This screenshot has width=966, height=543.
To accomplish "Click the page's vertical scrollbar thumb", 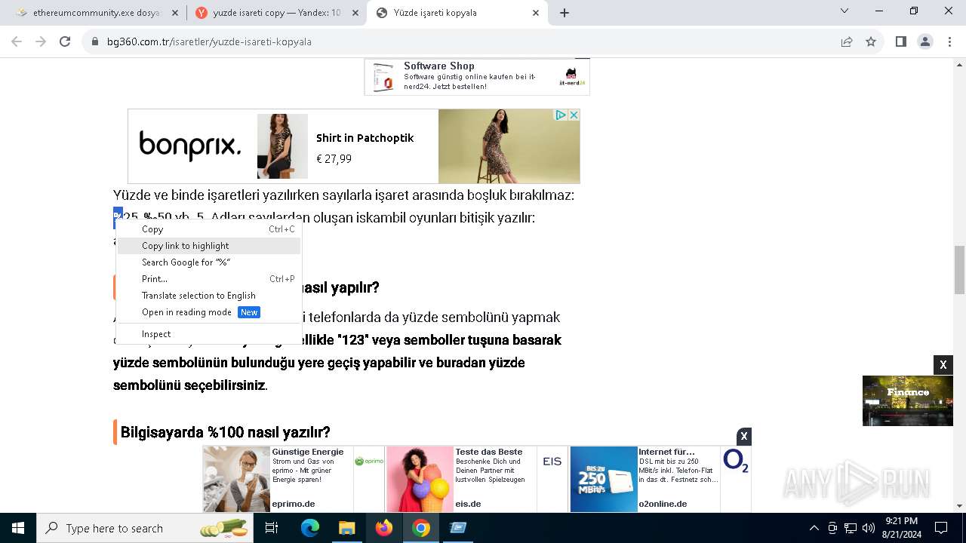I will coord(960,270).
